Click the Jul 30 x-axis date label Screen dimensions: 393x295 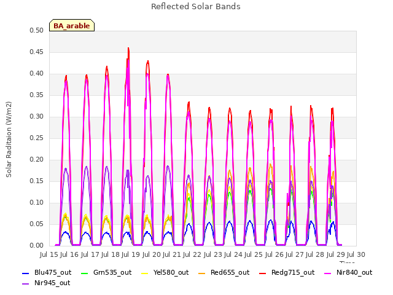click(x=356, y=254)
